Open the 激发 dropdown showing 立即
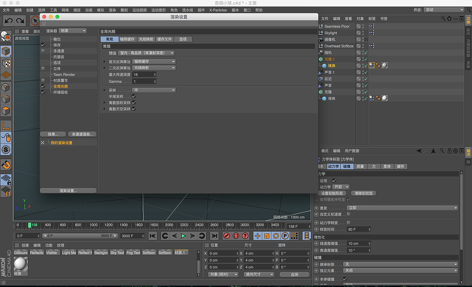This screenshot has height=287, width=472. point(403,208)
